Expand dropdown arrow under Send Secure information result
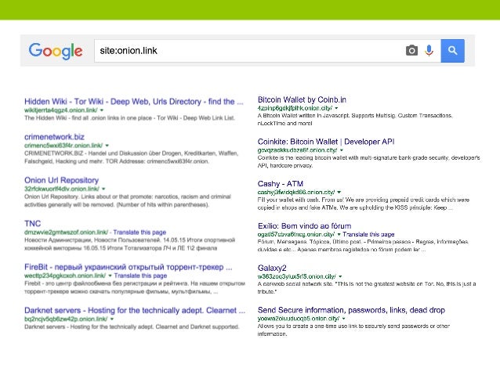Viewport: 500px width, 375px height. [343, 319]
